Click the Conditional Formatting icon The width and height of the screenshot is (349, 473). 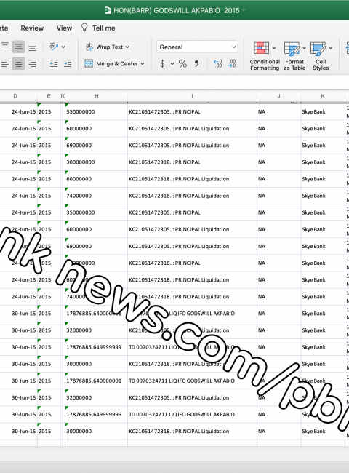[x=261, y=48]
